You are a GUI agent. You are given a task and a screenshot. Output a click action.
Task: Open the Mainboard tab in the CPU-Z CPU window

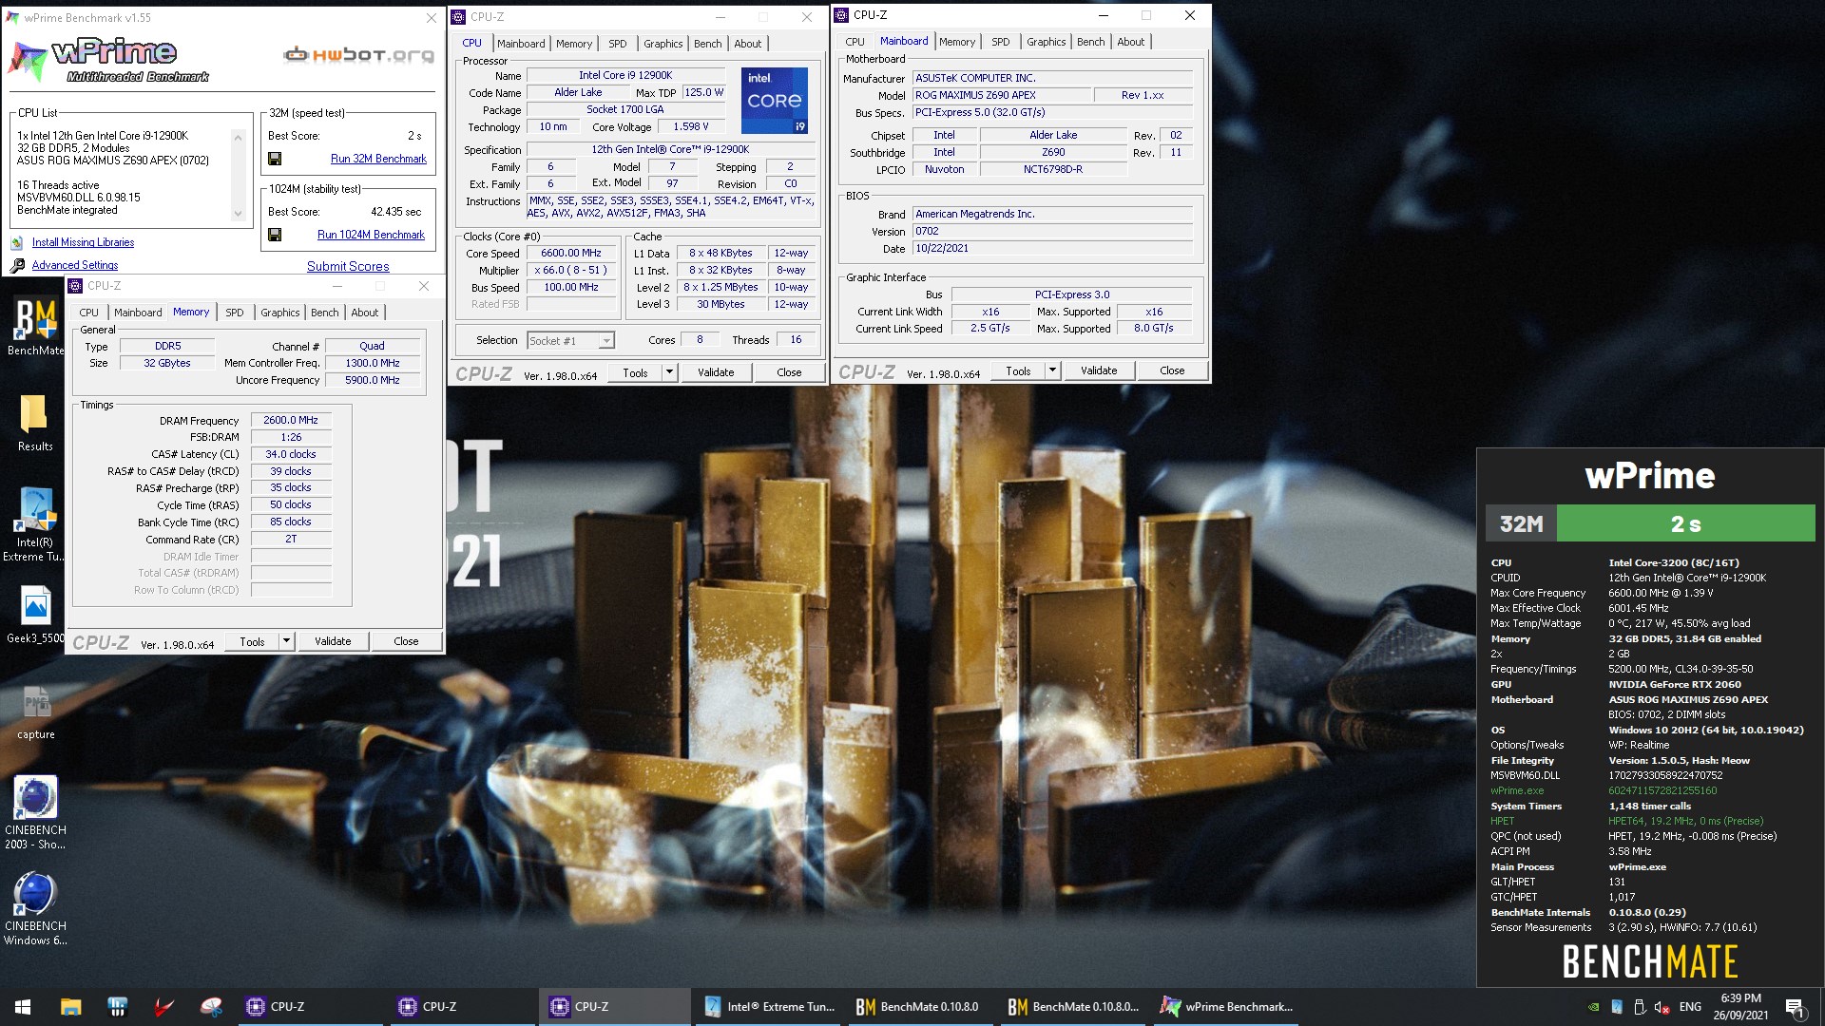coord(521,44)
